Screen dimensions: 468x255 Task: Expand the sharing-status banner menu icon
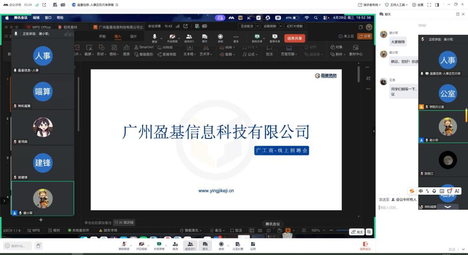(x=117, y=5)
